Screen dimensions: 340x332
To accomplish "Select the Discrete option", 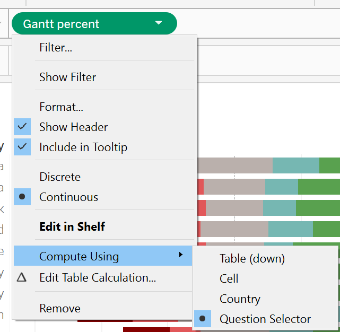I will click(60, 177).
